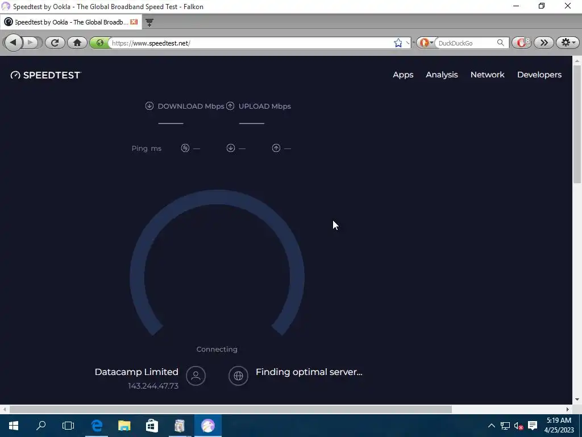Click the Falkon browser taskbar icon
The height and width of the screenshot is (437, 582).
pyautogui.click(x=208, y=426)
